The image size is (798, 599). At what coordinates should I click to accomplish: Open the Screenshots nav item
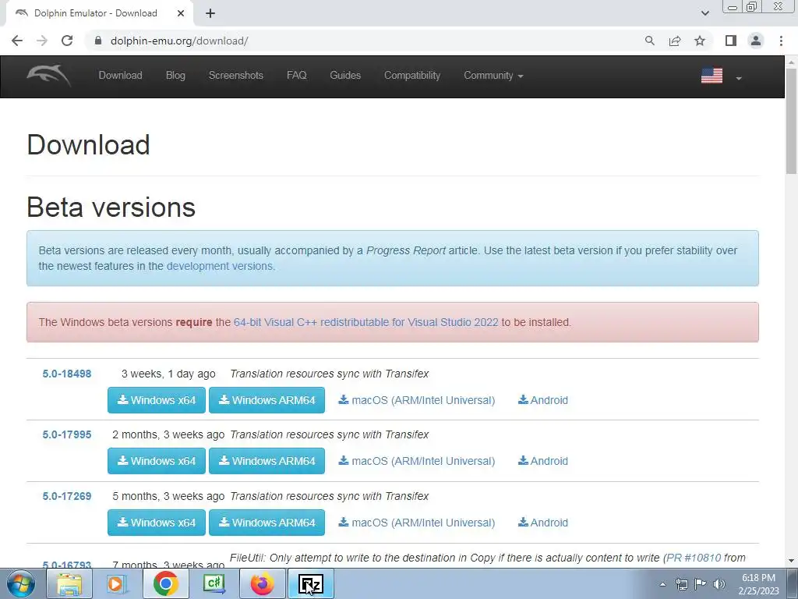pyautogui.click(x=235, y=76)
